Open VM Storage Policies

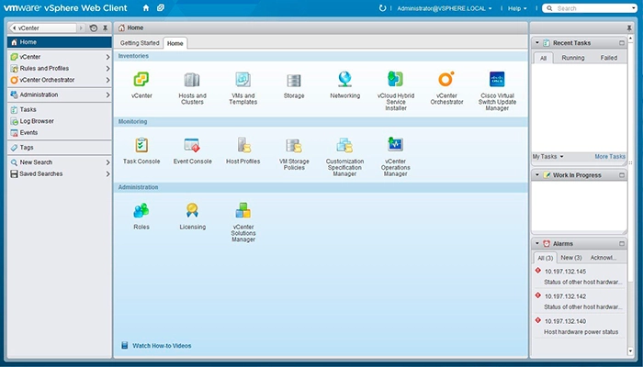(x=294, y=145)
